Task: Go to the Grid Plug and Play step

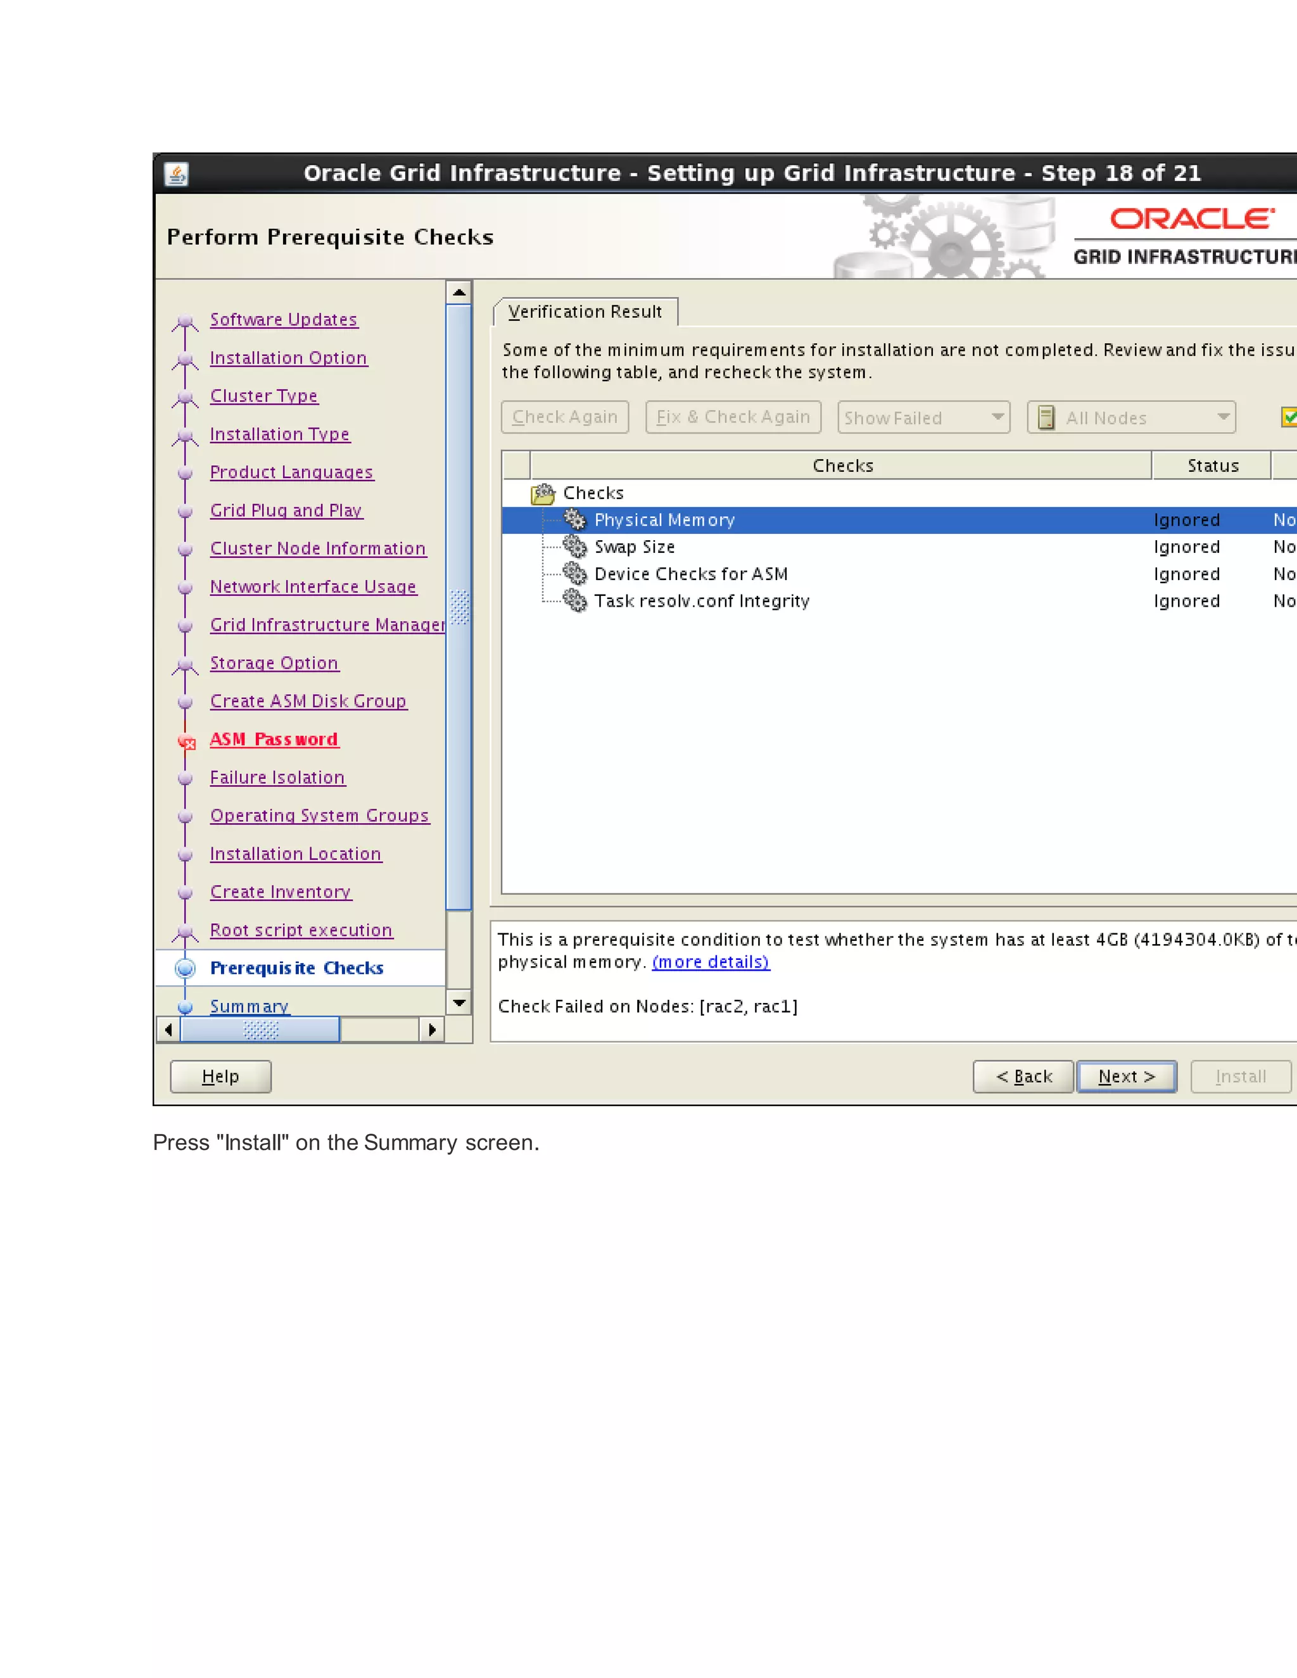Action: (286, 510)
